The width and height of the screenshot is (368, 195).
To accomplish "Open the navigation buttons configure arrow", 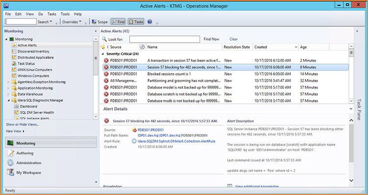I will tap(96, 182).
